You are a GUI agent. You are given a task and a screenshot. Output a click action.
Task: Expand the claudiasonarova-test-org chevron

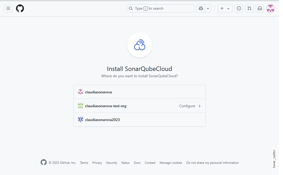click(x=199, y=106)
